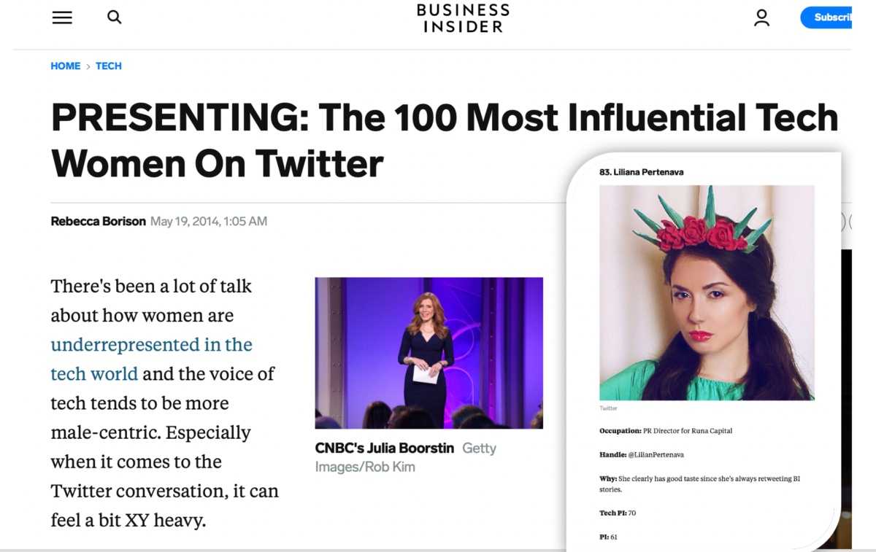Click the @LilianPertenava Twitter handle

tap(656, 455)
